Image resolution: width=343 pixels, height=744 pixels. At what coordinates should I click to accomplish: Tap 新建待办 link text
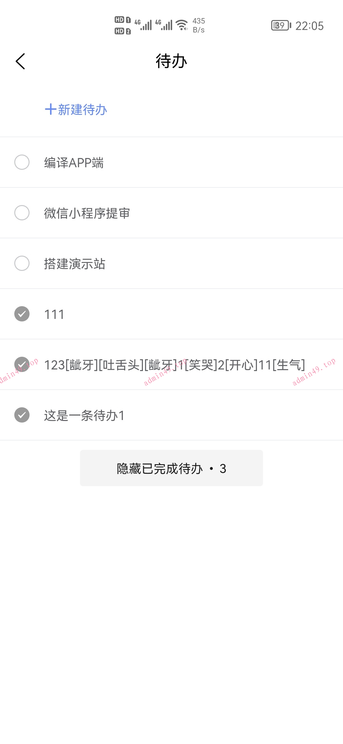pyautogui.click(x=83, y=110)
